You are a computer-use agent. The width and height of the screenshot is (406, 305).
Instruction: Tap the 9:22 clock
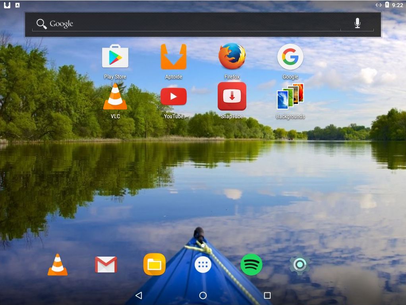(x=397, y=5)
